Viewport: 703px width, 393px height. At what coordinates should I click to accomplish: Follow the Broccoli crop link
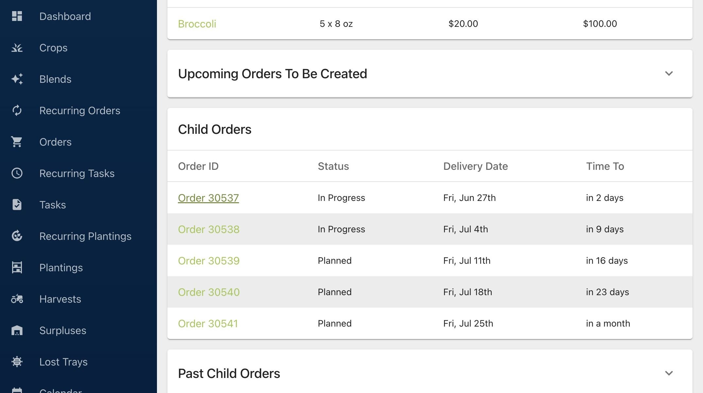coord(197,24)
